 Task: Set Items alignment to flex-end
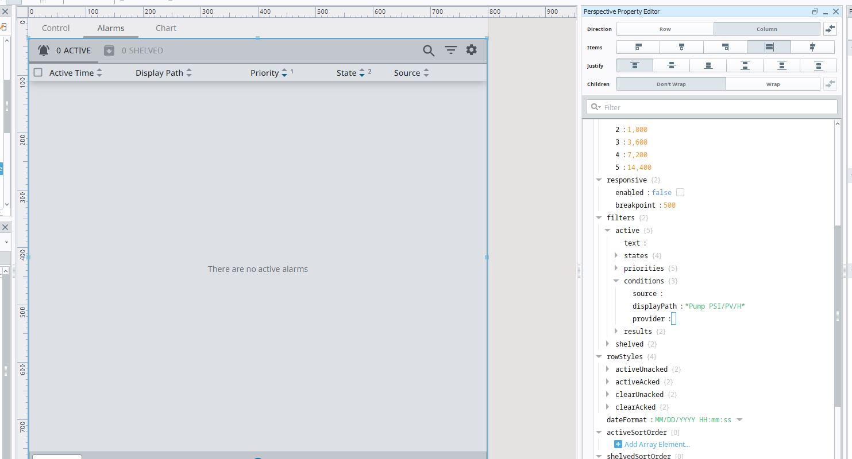[726, 47]
